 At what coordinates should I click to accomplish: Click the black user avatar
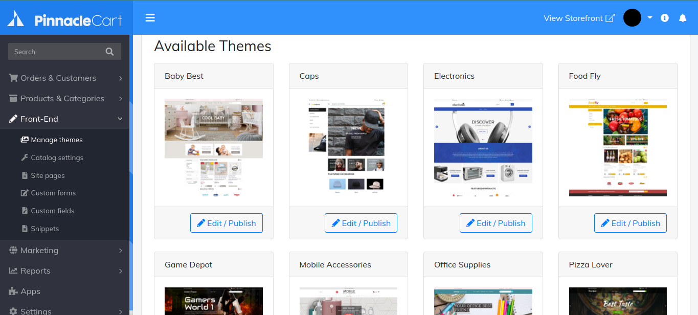(x=632, y=18)
